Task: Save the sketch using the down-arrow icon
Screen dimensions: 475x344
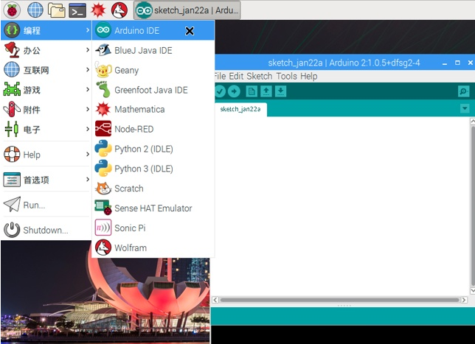Action: (x=280, y=91)
